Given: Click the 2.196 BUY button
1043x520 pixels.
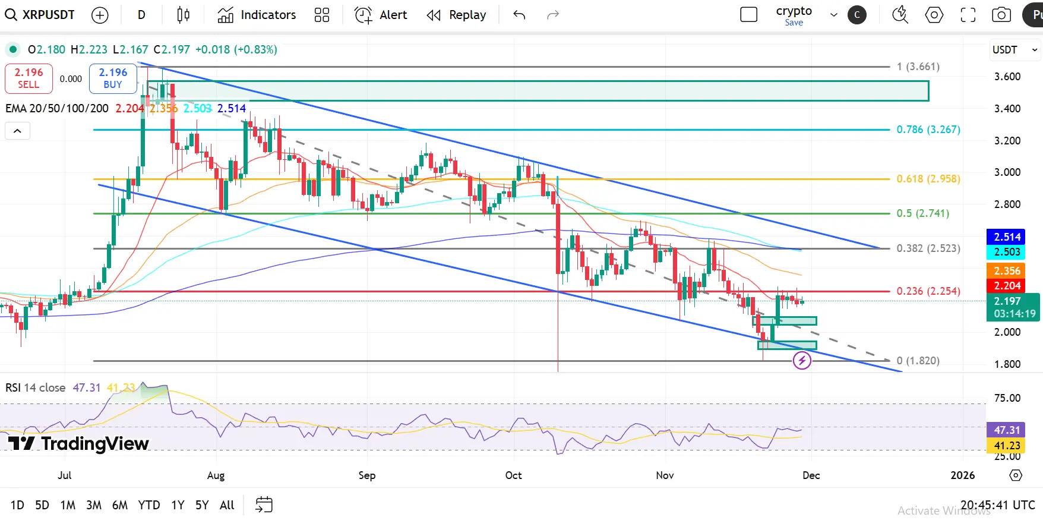Looking at the screenshot, I should [113, 78].
